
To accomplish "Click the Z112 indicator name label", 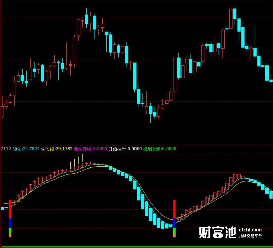I will point(6,149).
